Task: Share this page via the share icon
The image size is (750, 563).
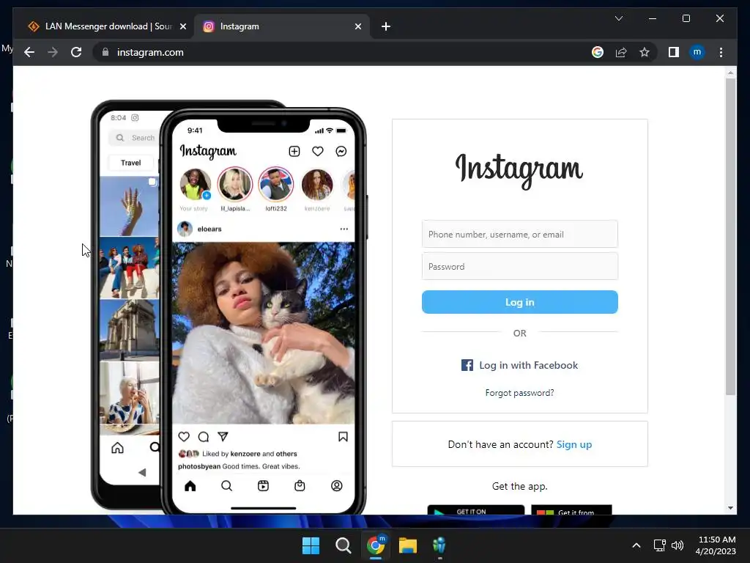Action: point(621,52)
